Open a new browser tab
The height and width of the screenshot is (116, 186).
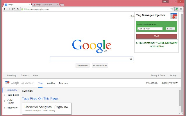[62, 5]
